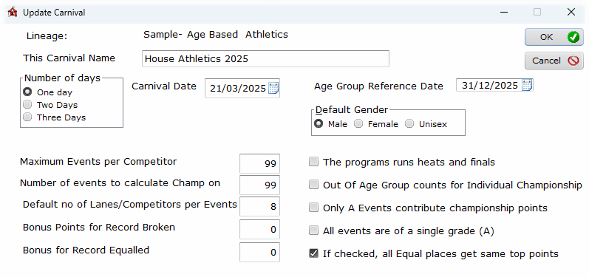
Task: Focus the Maximum Events per Competitor field
Action: pos(259,164)
